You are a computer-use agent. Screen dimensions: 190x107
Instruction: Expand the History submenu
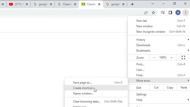[159, 40]
